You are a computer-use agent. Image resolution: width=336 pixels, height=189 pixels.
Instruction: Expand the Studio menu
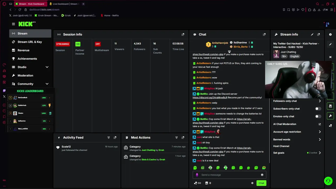pyautogui.click(x=30, y=67)
